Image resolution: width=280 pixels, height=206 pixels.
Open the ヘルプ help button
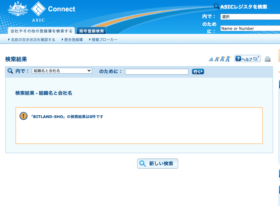pos(247,59)
